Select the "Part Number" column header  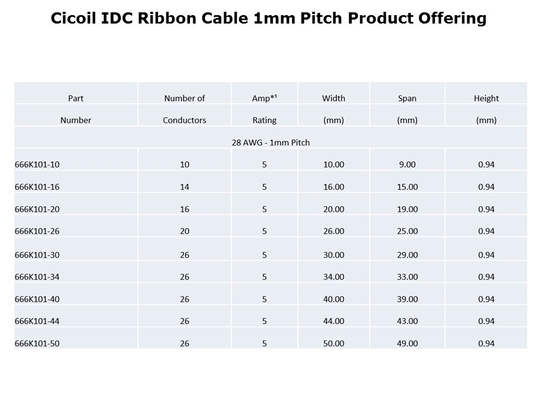(x=76, y=109)
